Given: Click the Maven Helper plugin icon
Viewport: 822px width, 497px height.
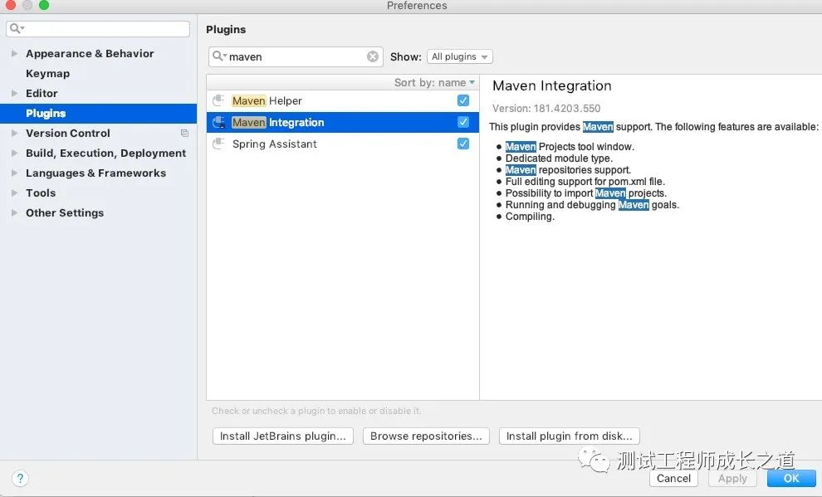Looking at the screenshot, I should [218, 100].
